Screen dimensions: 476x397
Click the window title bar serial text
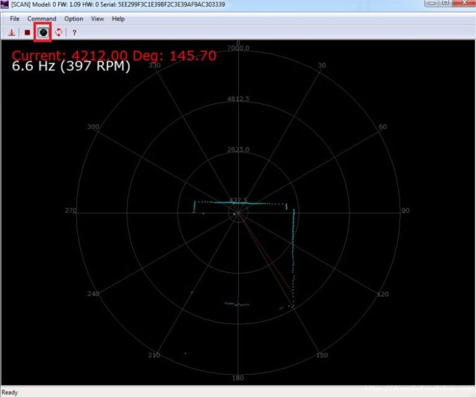(x=119, y=4)
